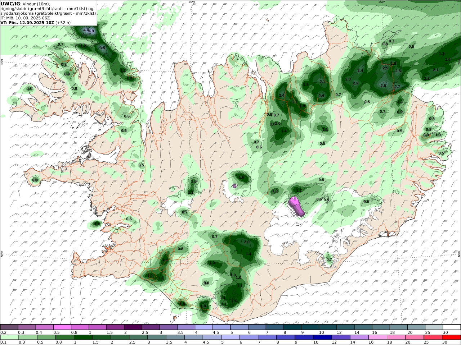Click the 'slydda/snjókoma' legend description line in the header
This screenshot has height=345, width=461.
click(48, 13)
